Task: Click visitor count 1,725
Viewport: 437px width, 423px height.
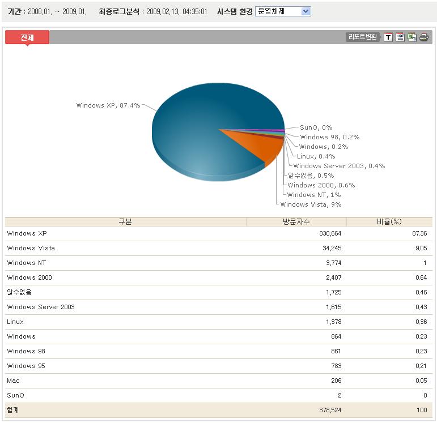Action: 334,292
